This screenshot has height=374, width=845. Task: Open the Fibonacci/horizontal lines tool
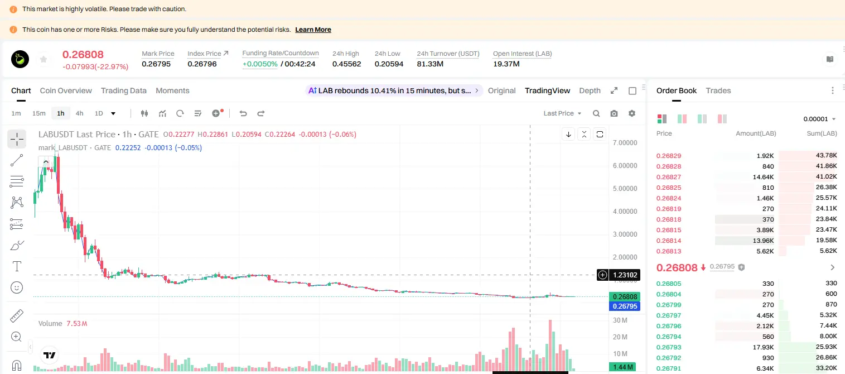(x=17, y=181)
